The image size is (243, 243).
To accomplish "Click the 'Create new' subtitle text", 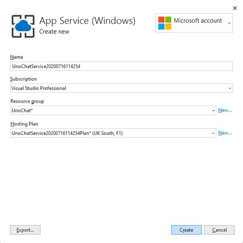I will (54, 32).
